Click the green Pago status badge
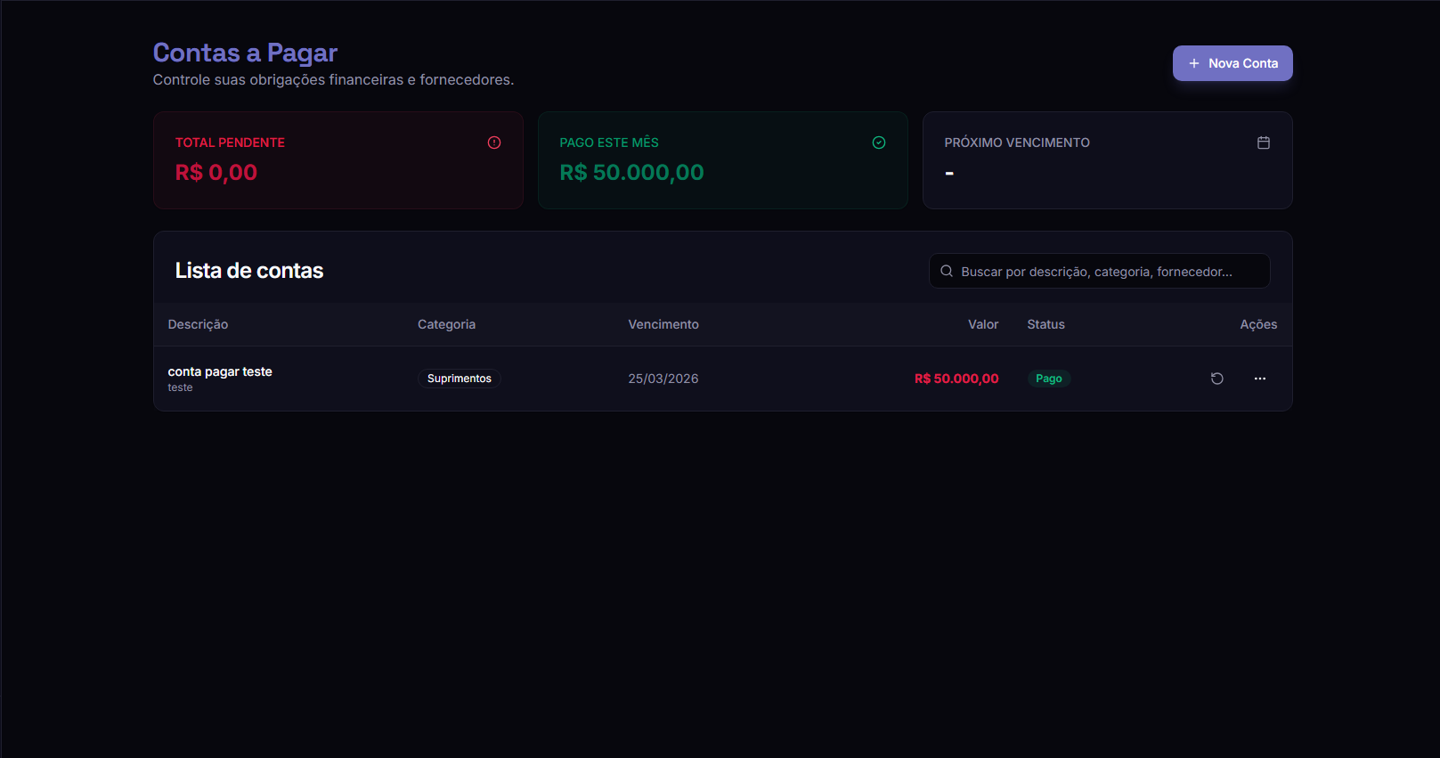Screen dimensions: 1440x758 point(1048,379)
